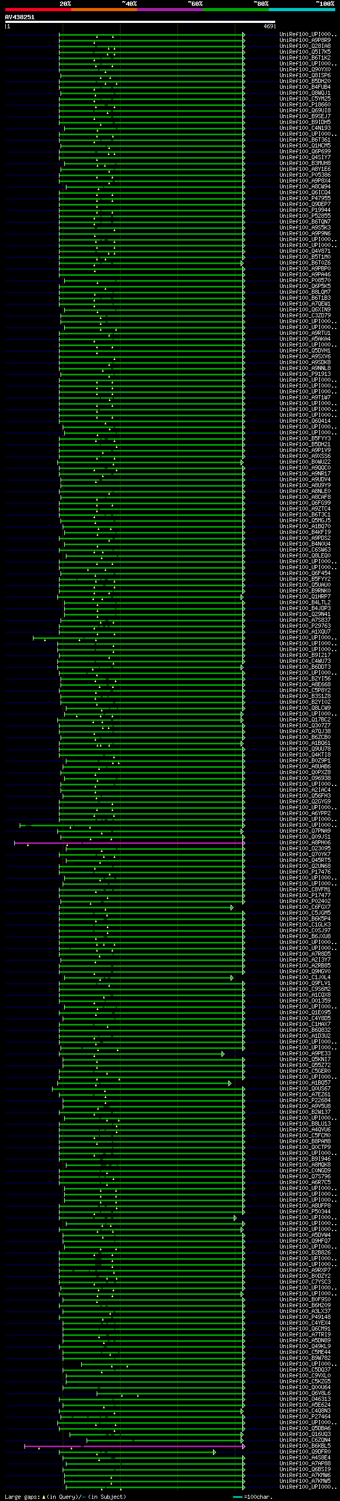The height and width of the screenshot is (1501, 340).
Task: Click the white query sequence bar
Action: [x=140, y=22]
